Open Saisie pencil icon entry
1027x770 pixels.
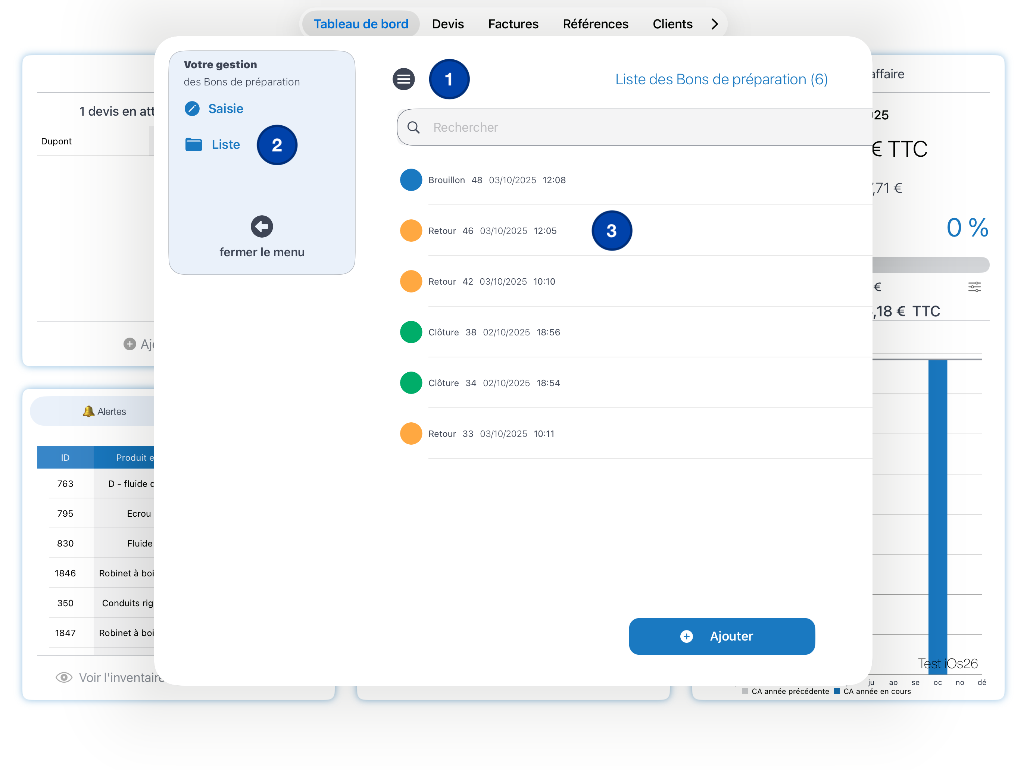(192, 109)
